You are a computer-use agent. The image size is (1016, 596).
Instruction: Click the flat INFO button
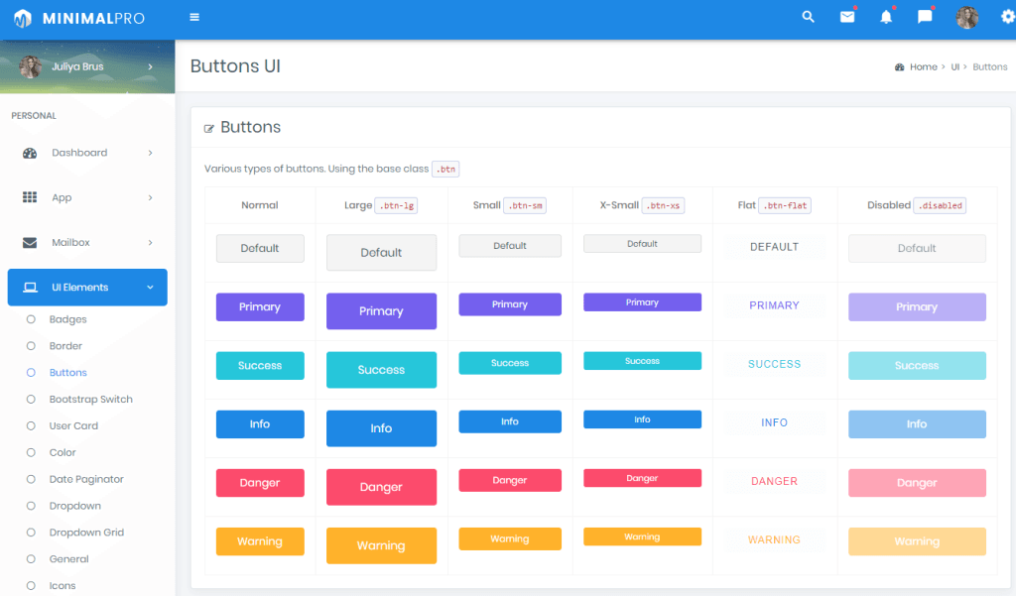(x=774, y=422)
